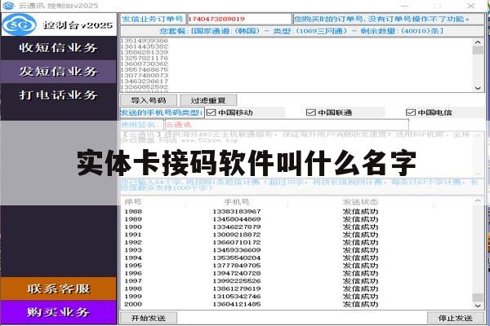The height and width of the screenshot is (326, 490).
Task: Toggle 中国移动 checkbox
Action: coord(212,112)
